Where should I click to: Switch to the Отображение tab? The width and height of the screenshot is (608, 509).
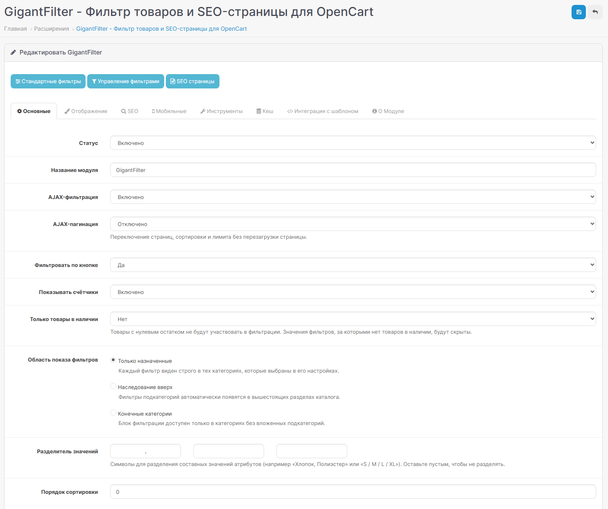[x=86, y=111]
